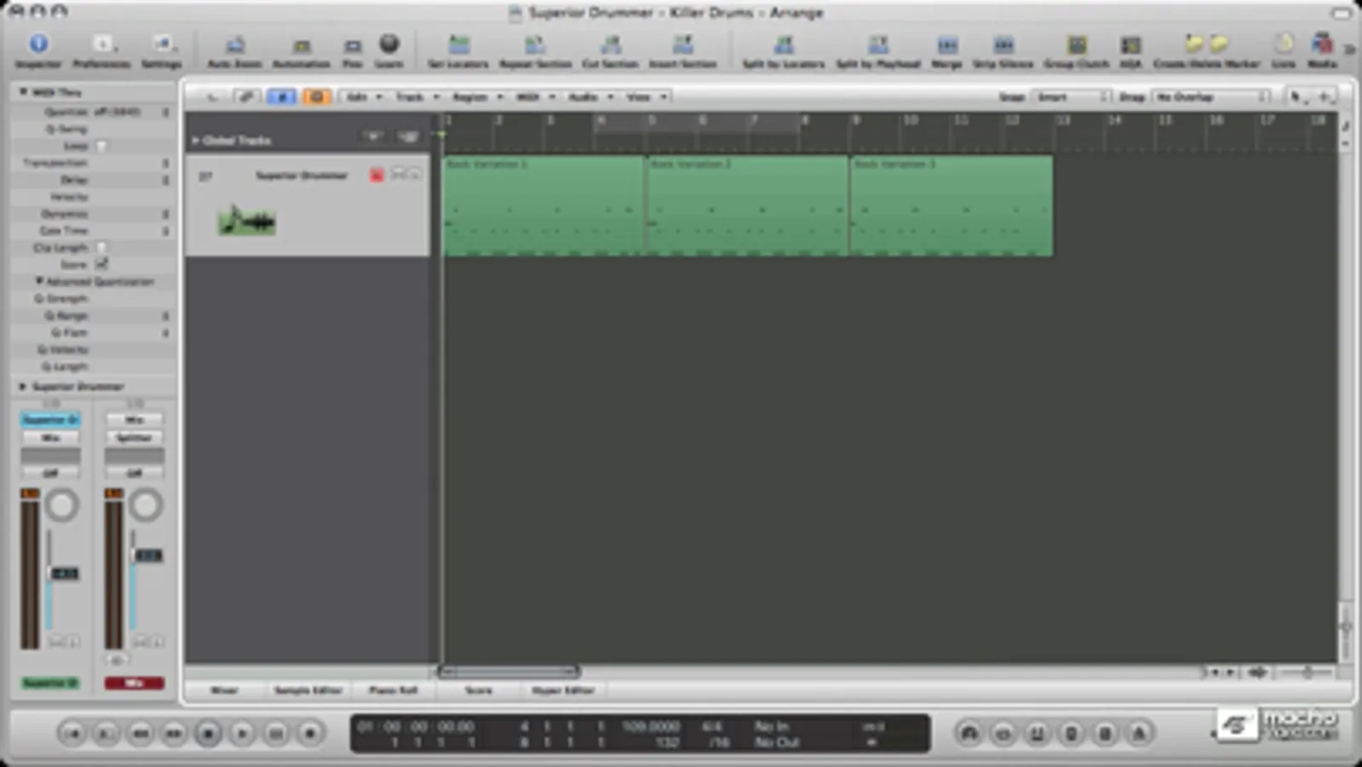Toggle Mute button on Superior Drummer track

coord(398,175)
